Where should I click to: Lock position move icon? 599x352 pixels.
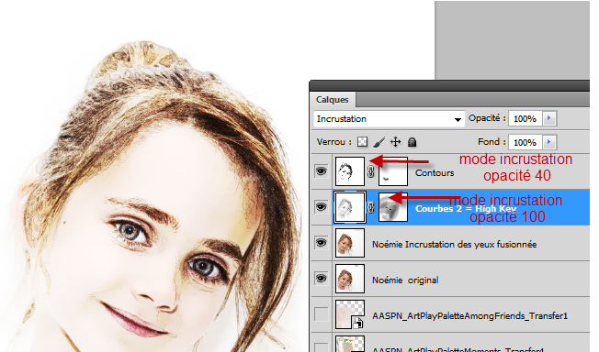(395, 142)
